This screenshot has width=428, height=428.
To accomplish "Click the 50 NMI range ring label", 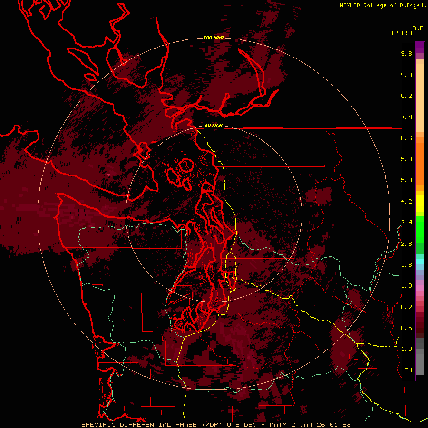I will coord(214,126).
